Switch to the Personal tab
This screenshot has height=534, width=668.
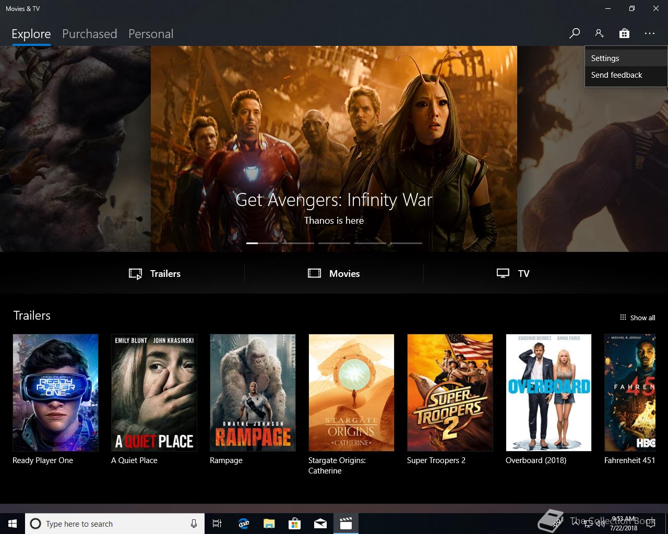pos(151,34)
